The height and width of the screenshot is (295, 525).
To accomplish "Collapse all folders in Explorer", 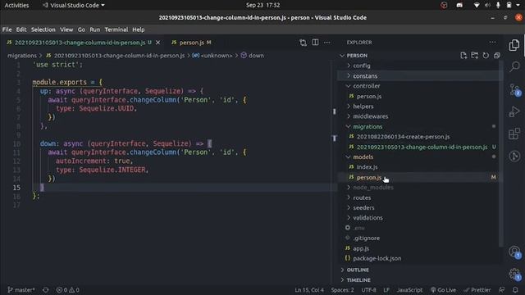I will coord(497,56).
